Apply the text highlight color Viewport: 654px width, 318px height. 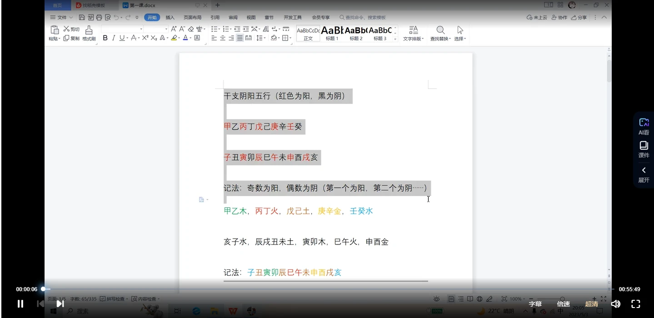174,38
